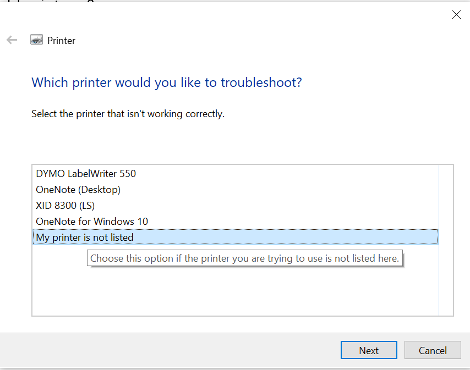Cancel the printer troubleshooter
The image size is (470, 370).
pos(433,350)
